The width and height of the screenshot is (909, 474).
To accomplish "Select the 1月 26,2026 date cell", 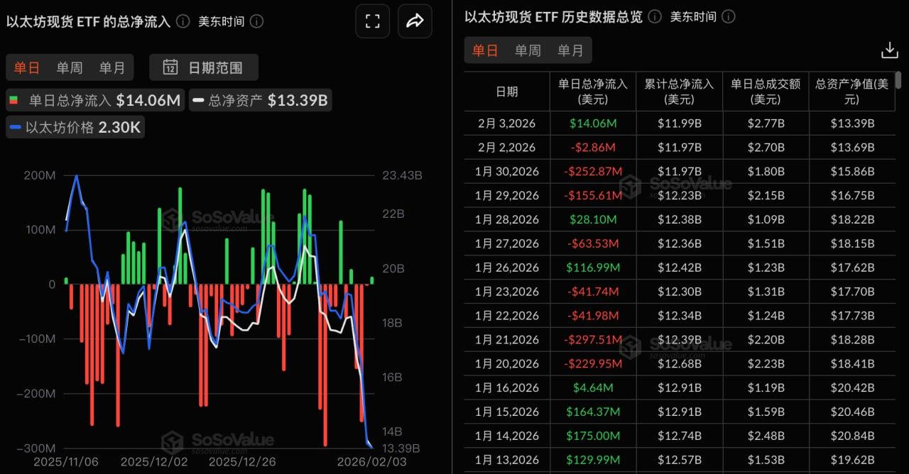I will pyautogui.click(x=507, y=268).
